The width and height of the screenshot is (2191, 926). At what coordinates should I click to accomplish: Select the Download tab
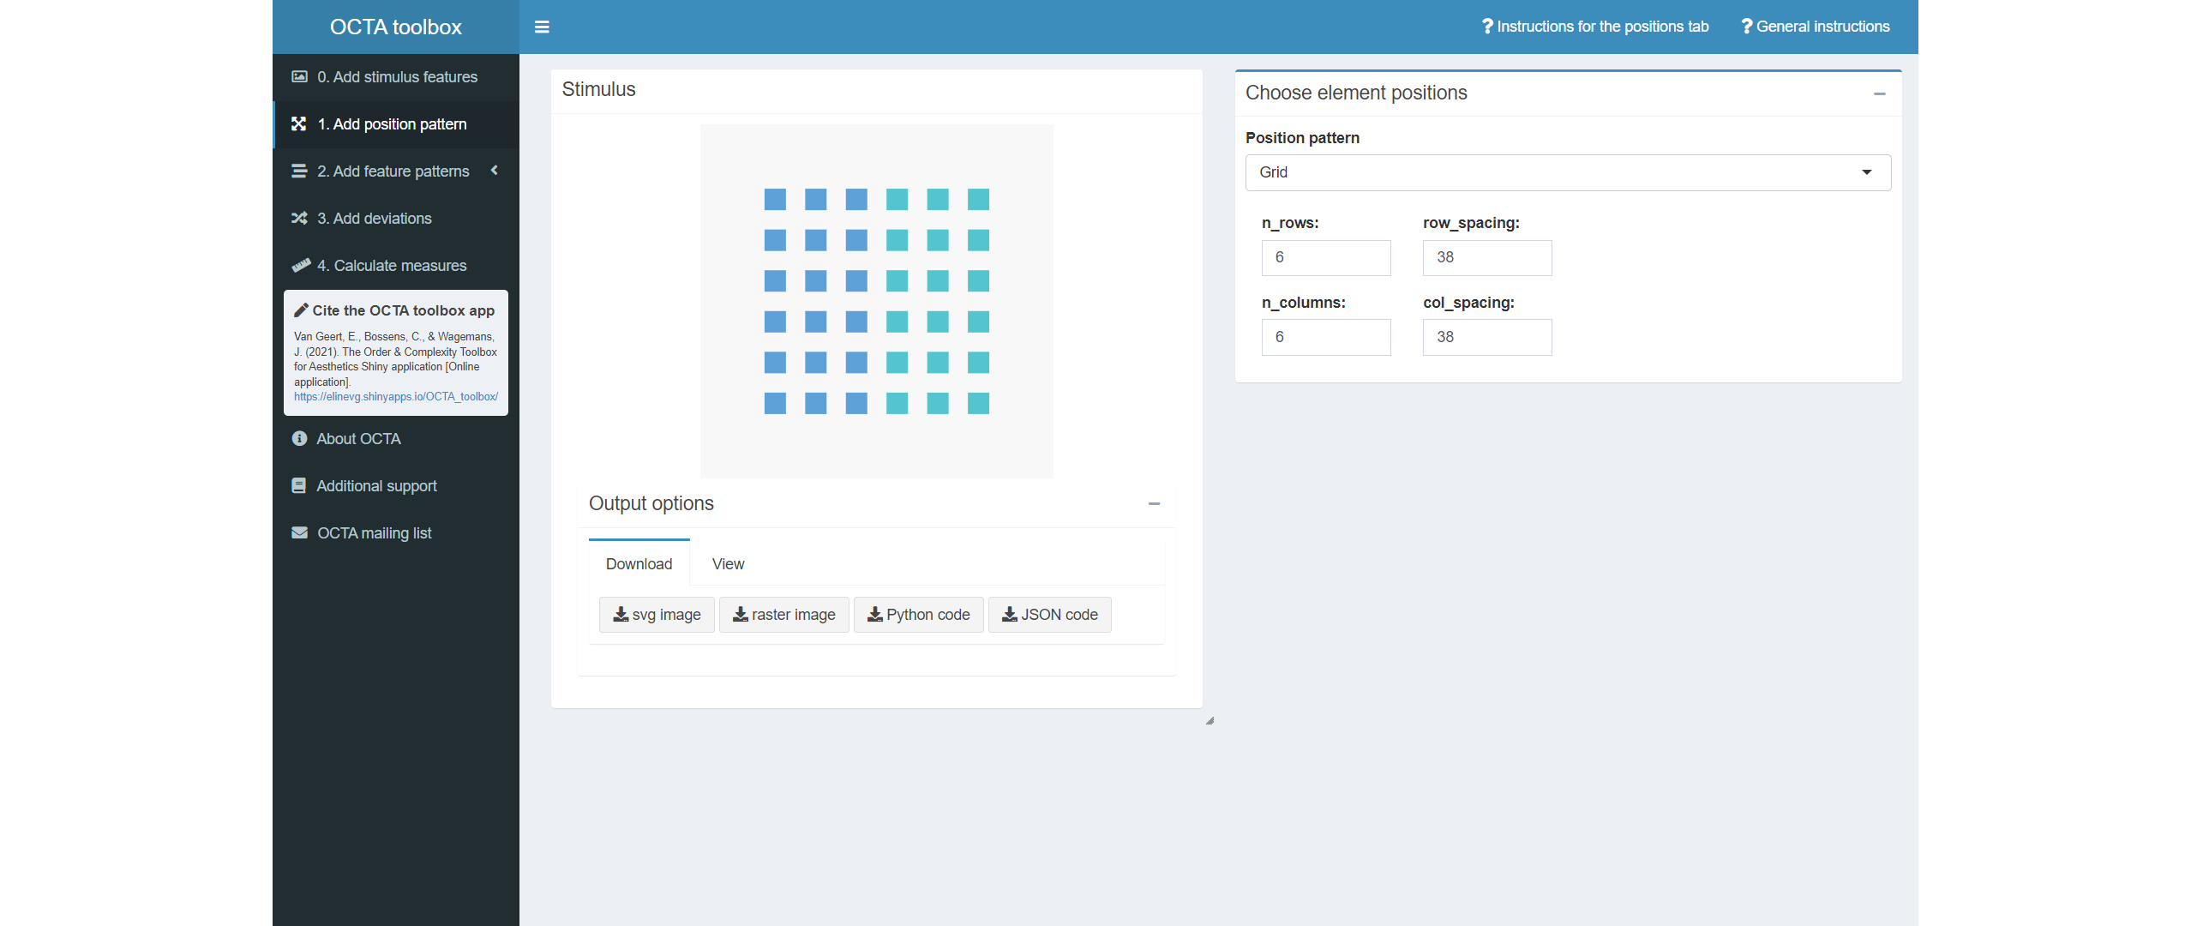point(639,564)
